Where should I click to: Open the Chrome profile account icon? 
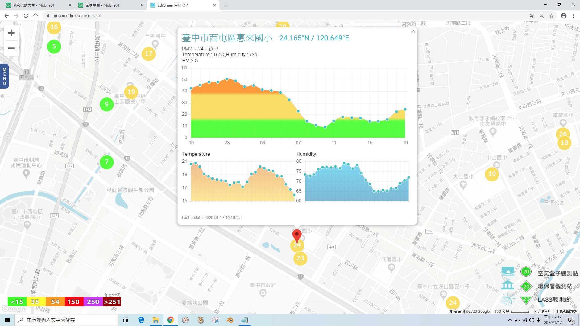tap(564, 16)
